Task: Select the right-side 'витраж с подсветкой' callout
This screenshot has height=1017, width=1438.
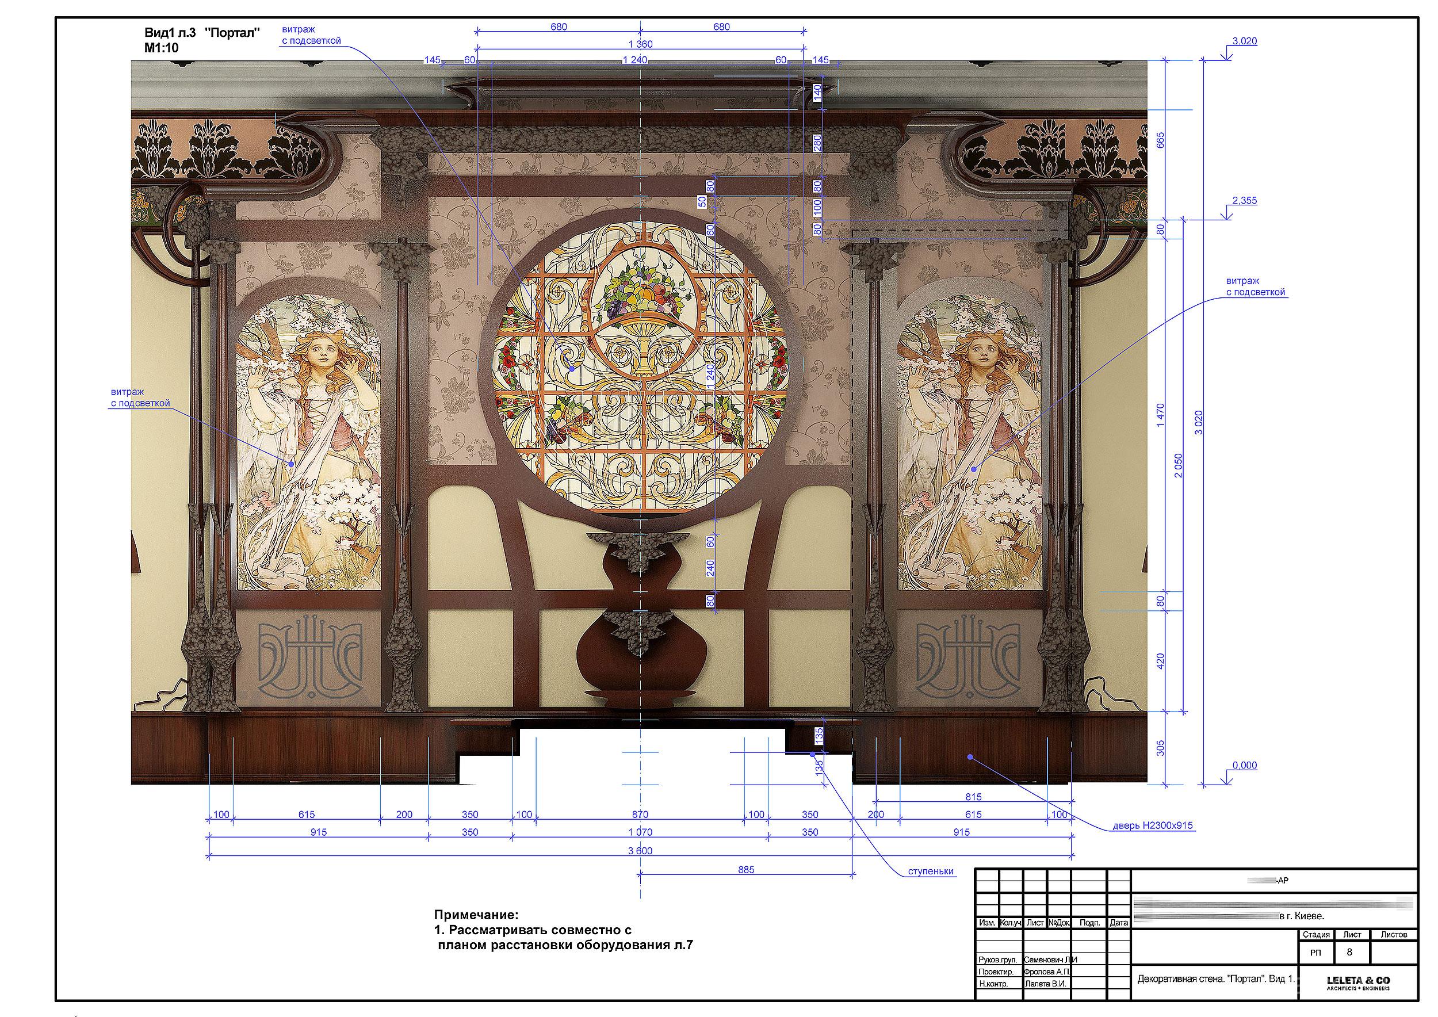Action: tap(1255, 287)
